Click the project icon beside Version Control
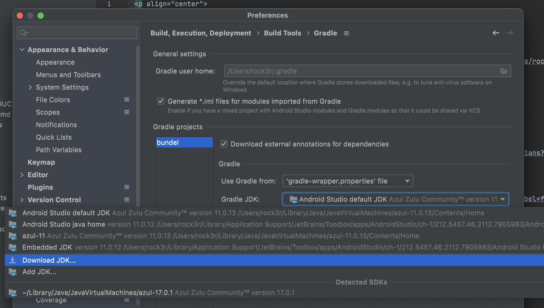The image size is (544, 308). point(127,200)
